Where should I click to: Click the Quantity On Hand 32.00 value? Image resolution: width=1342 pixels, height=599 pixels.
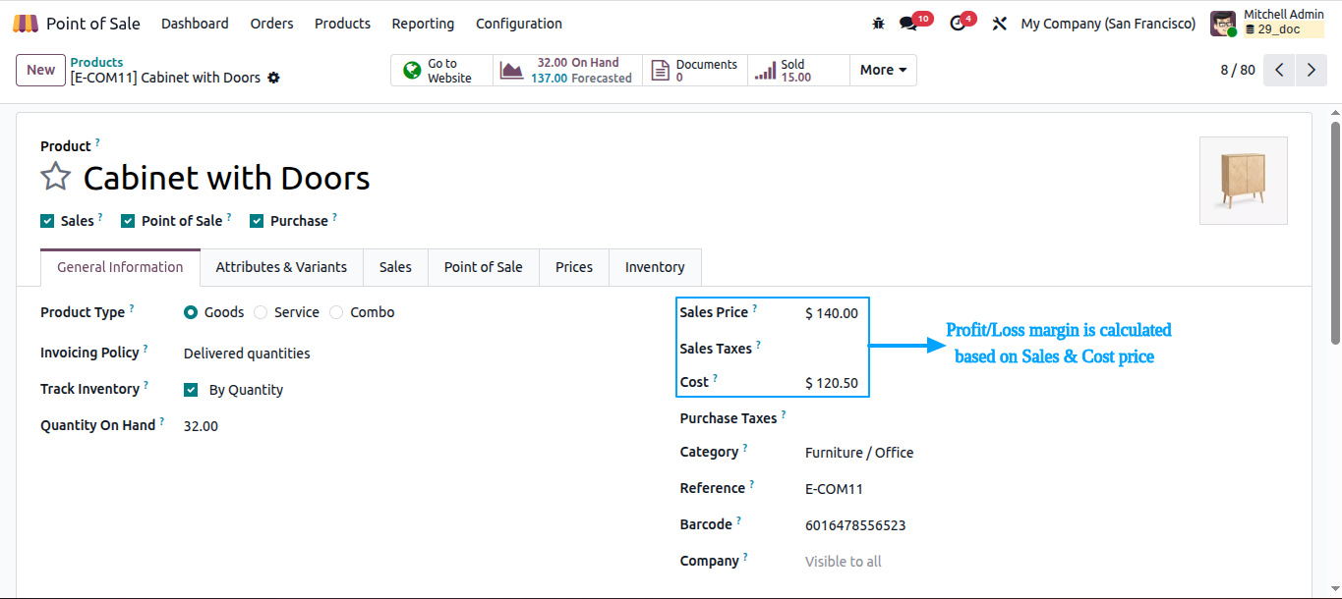pos(201,426)
